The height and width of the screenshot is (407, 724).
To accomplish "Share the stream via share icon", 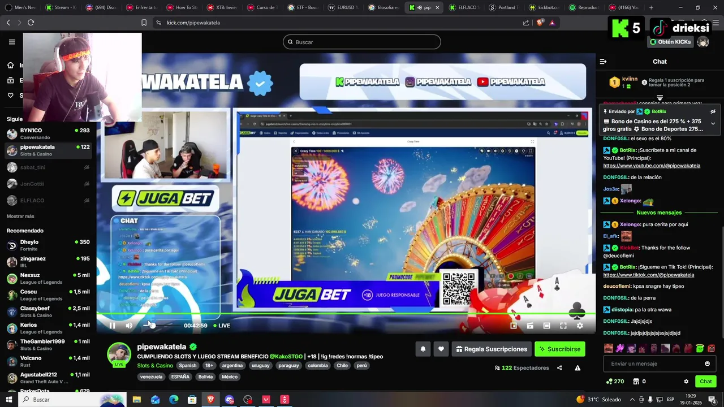I will 559,368.
